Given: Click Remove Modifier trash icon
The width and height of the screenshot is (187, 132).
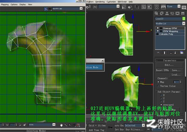Looking at the screenshot, I should click(x=175, y=53).
